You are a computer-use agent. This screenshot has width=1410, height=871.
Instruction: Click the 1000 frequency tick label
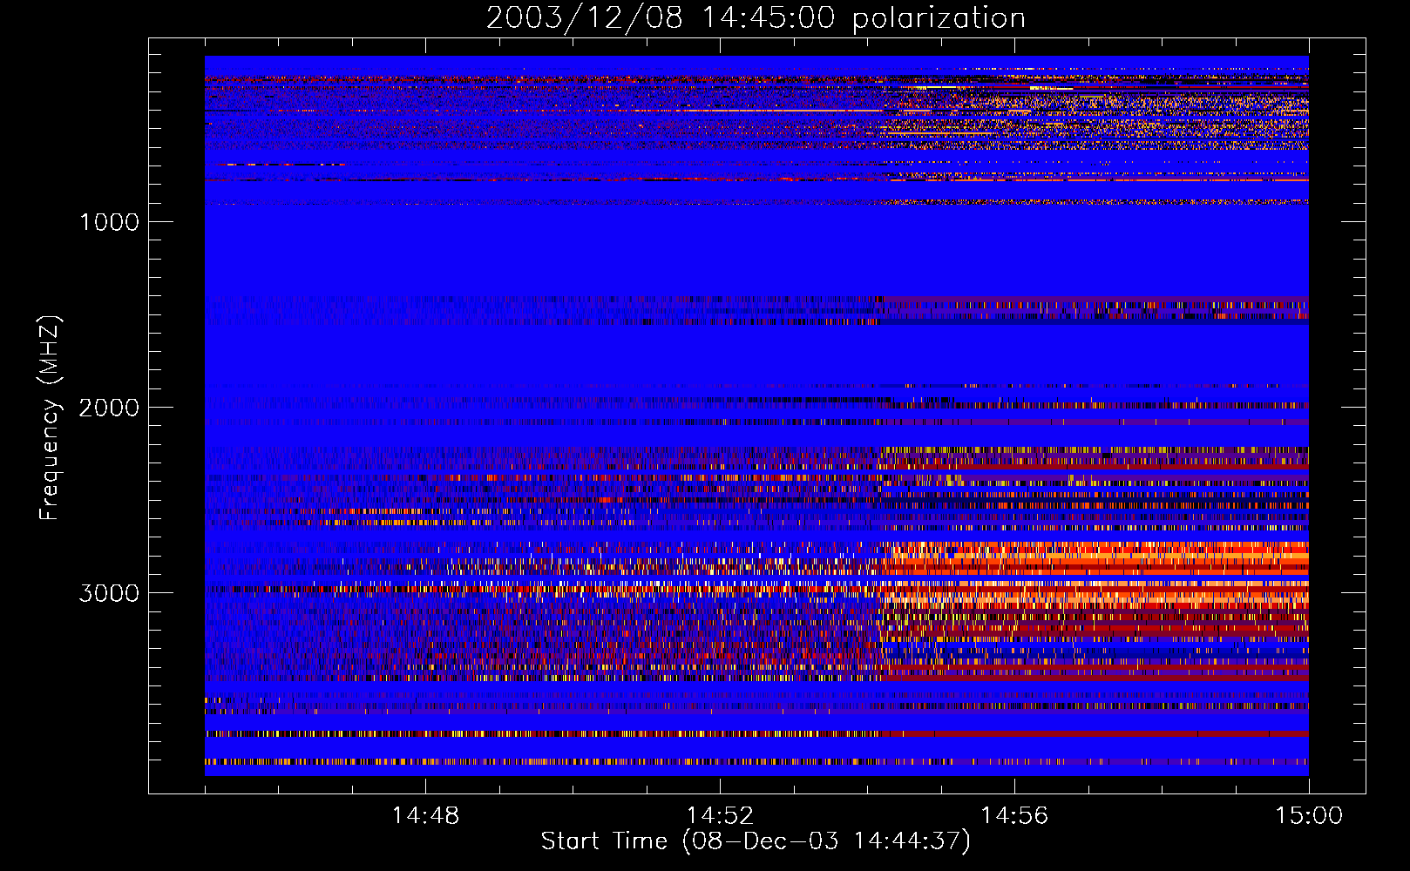(x=109, y=222)
